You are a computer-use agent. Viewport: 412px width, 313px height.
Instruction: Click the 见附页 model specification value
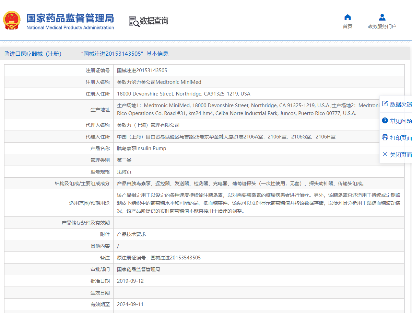tap(124, 172)
